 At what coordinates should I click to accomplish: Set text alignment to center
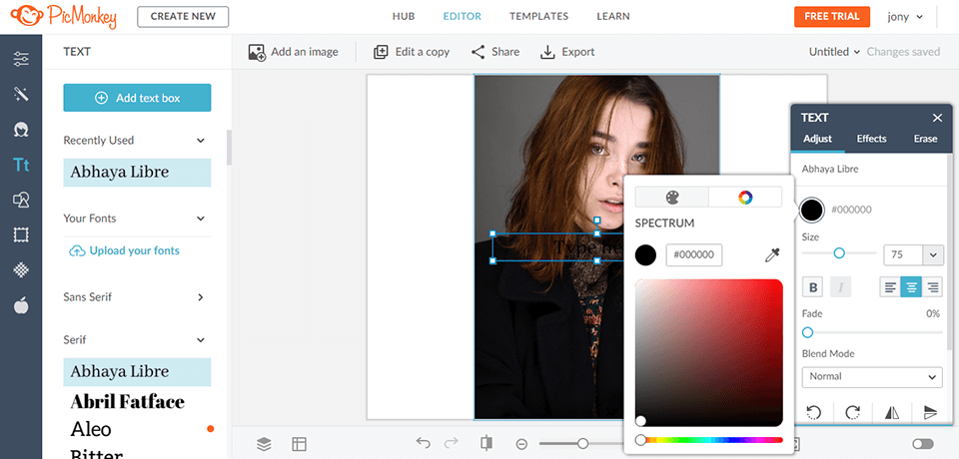[x=911, y=287]
